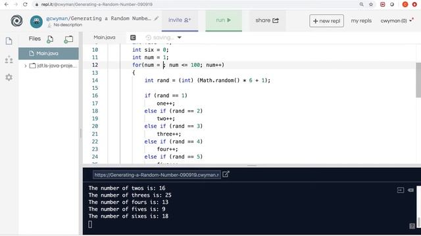Image resolution: width=421 pixels, height=236 pixels.
Task: Click the invite button
Action: tap(180, 20)
